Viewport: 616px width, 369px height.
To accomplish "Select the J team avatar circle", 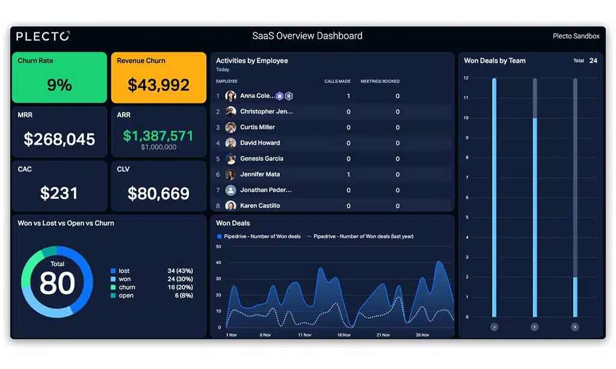I will coord(494,327).
